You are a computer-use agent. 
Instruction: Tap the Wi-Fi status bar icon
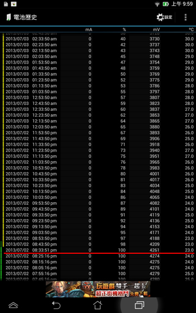click(x=157, y=4)
